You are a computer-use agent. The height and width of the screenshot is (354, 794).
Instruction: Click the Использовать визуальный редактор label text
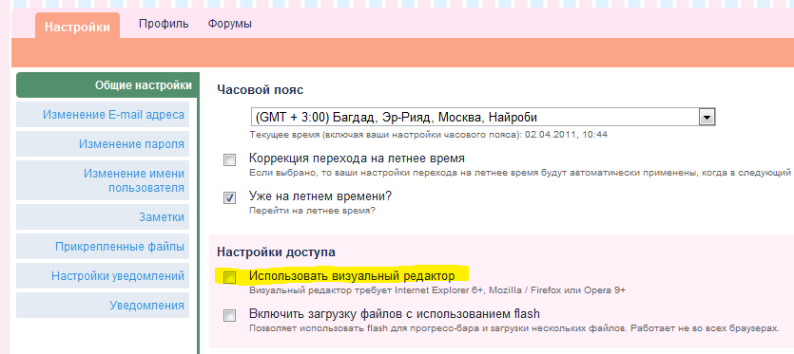click(x=352, y=276)
